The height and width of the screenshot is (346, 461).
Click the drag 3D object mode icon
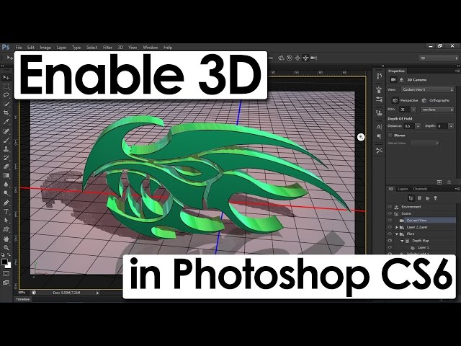(297, 58)
